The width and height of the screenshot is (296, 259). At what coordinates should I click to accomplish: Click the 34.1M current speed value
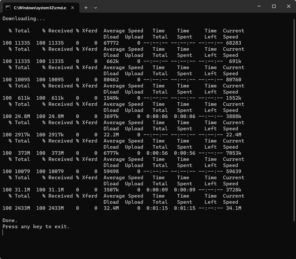[x=234, y=208]
